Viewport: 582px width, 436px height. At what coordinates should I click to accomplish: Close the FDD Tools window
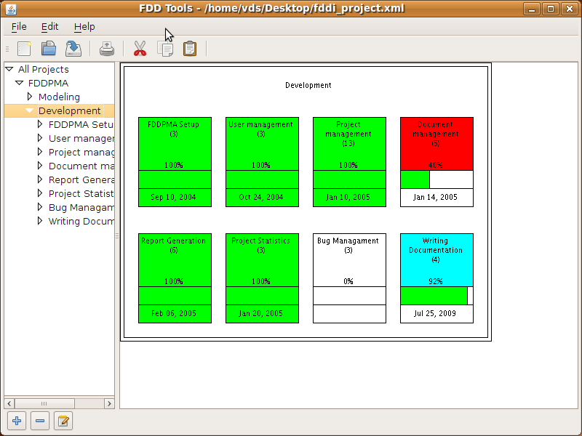[570, 9]
